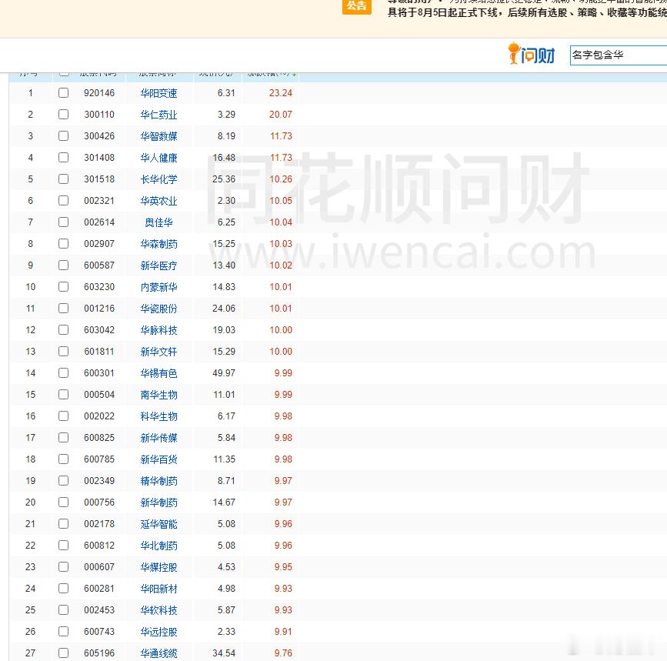Viewport: 667px width, 661px height.
Task: Select stock code 600587
Action: coord(99,265)
